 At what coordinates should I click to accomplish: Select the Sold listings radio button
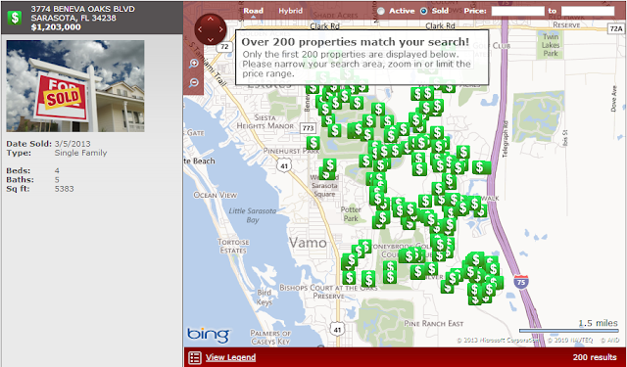coord(424,11)
